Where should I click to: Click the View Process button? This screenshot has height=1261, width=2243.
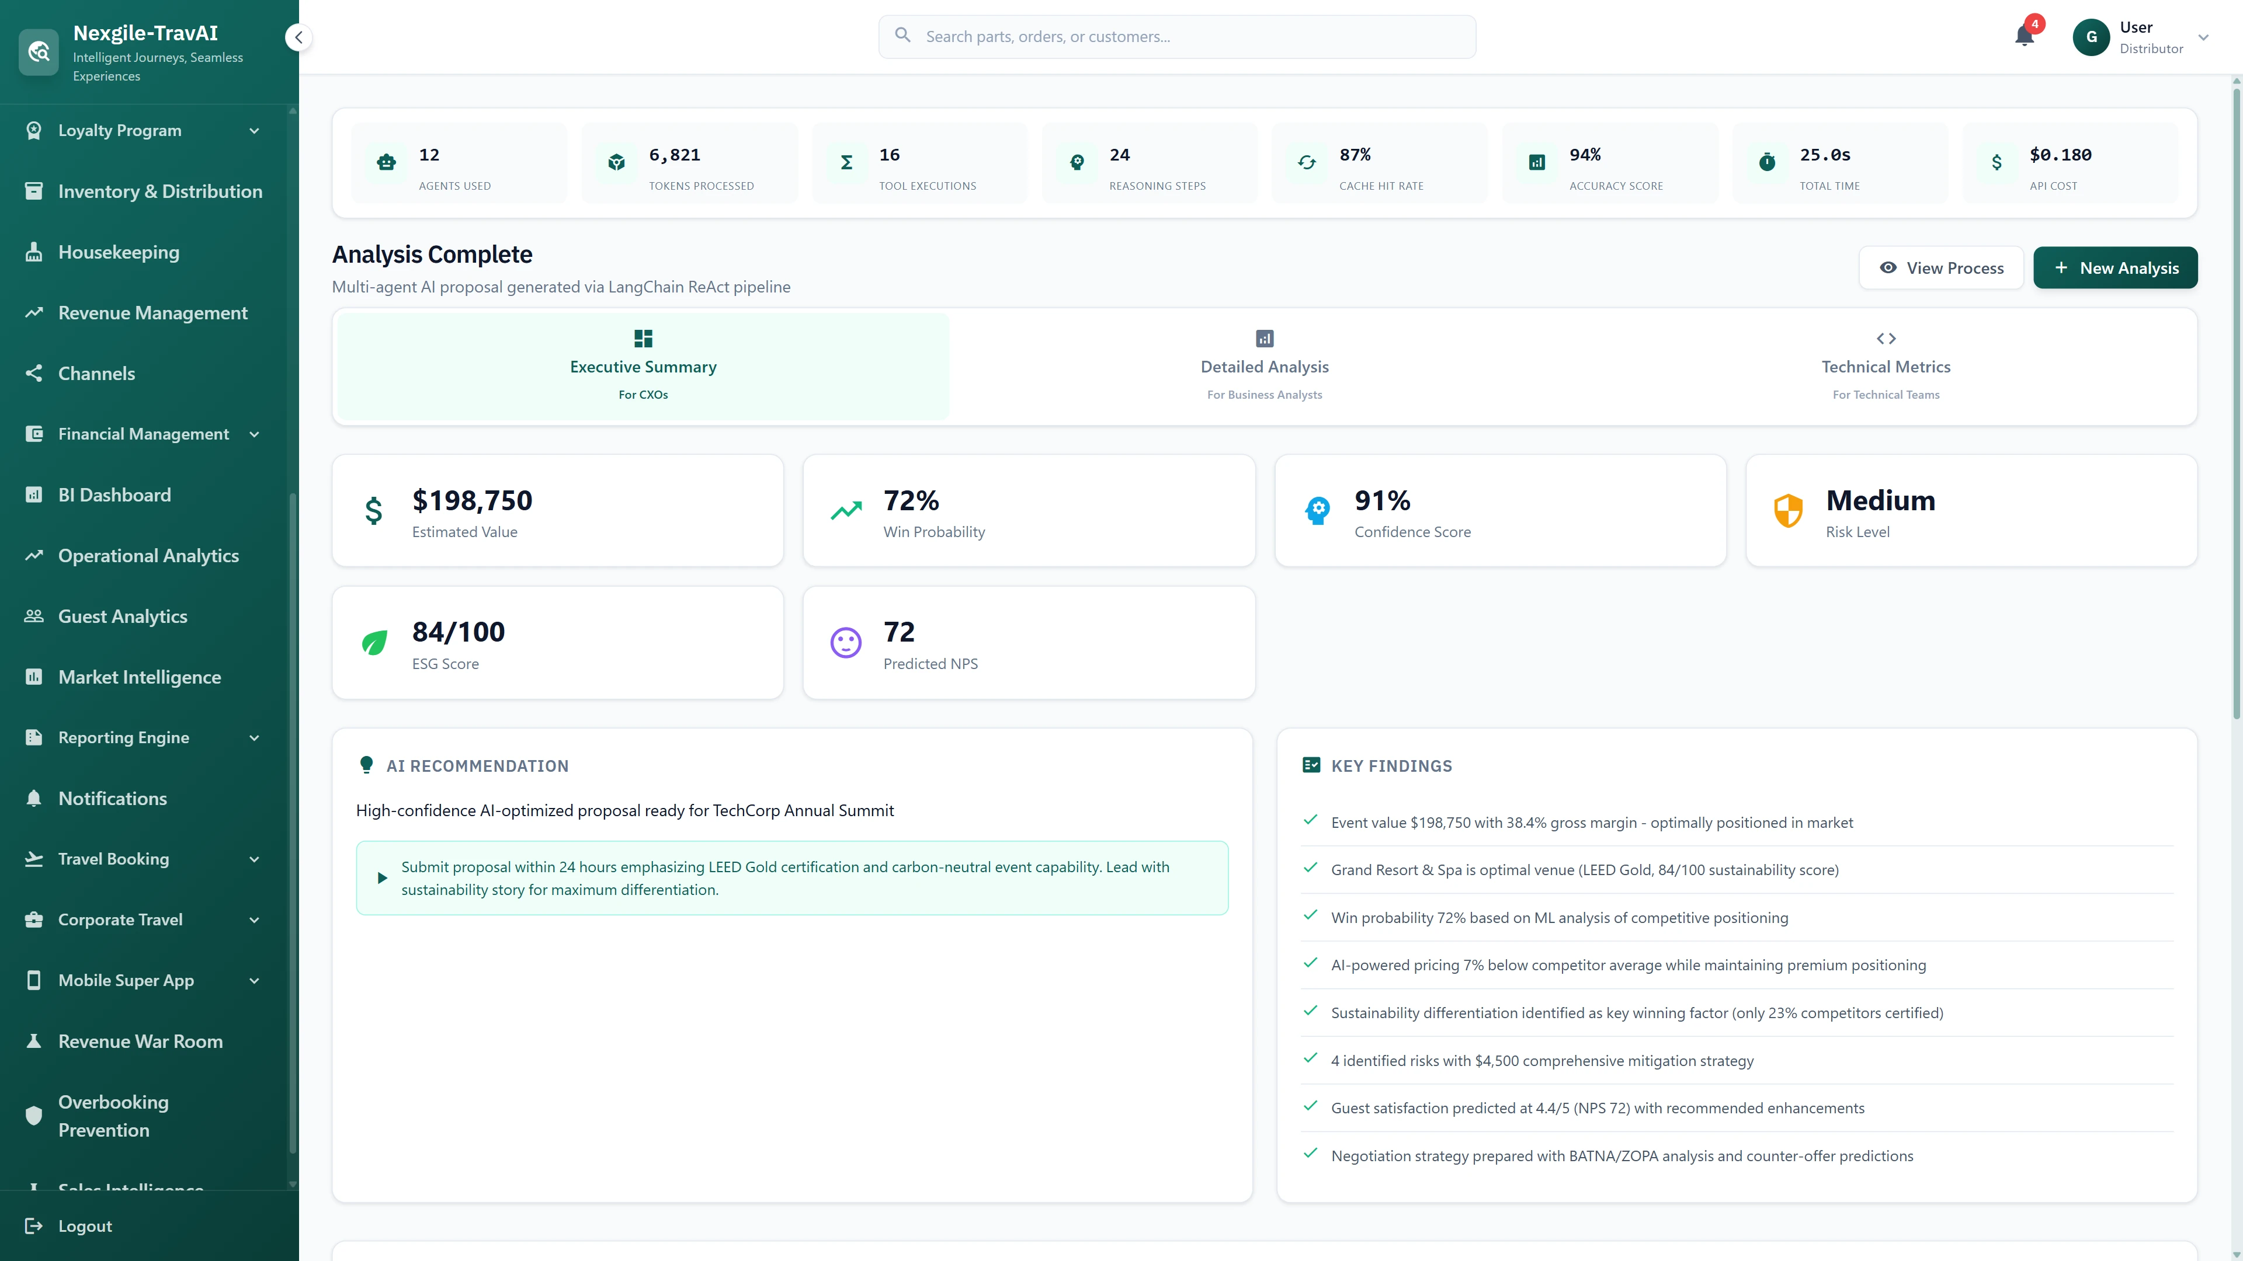(1941, 267)
